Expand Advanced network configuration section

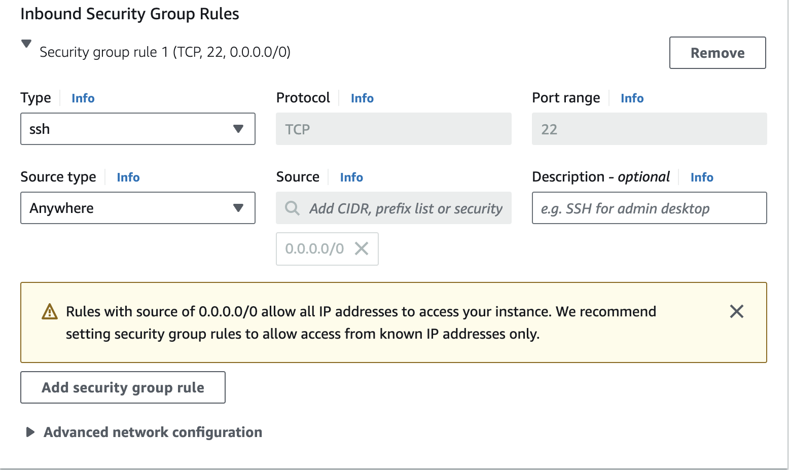(x=30, y=432)
